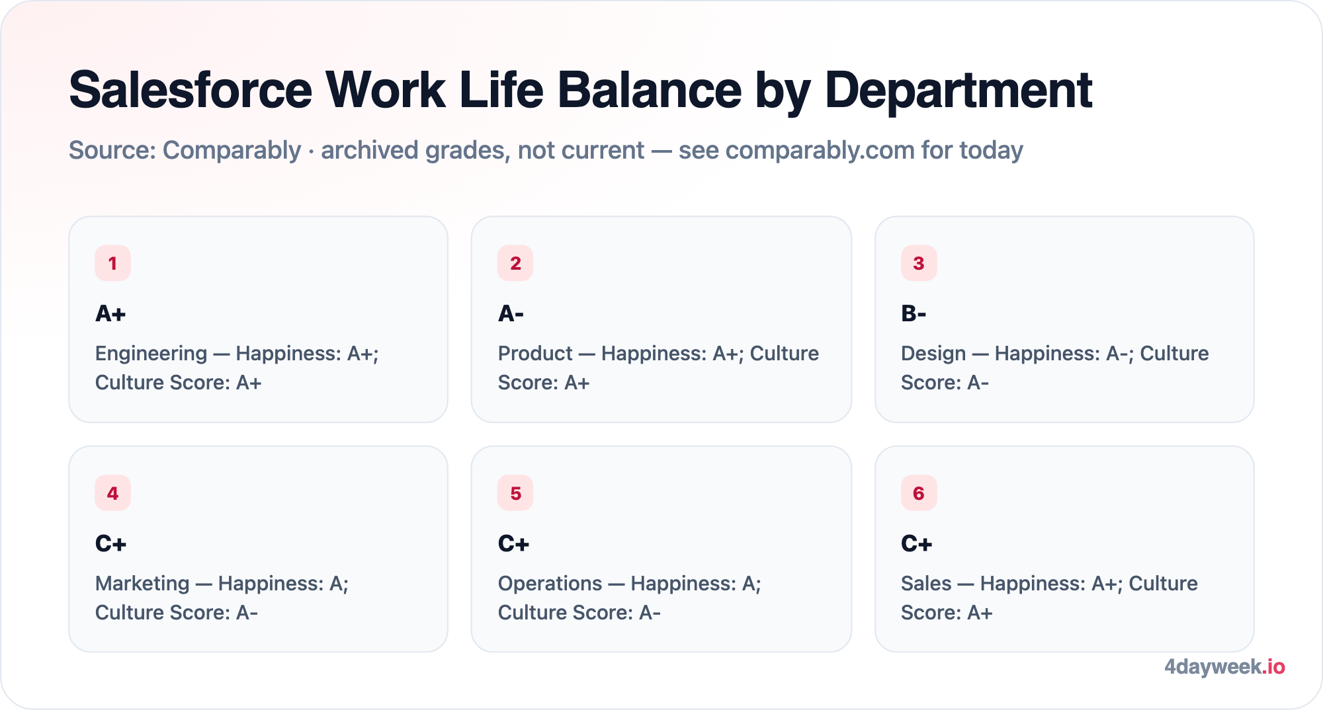Click the number 5 badge on the Operations card
The height and width of the screenshot is (710, 1323).
(515, 493)
